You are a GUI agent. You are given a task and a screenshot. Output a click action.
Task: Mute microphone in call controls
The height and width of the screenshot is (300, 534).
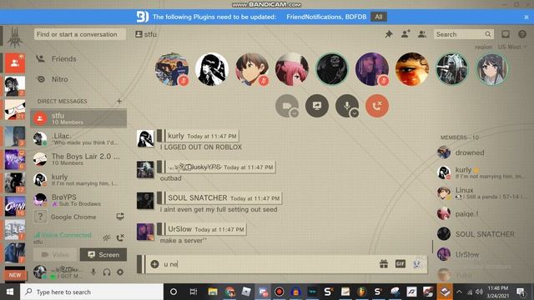(x=347, y=106)
